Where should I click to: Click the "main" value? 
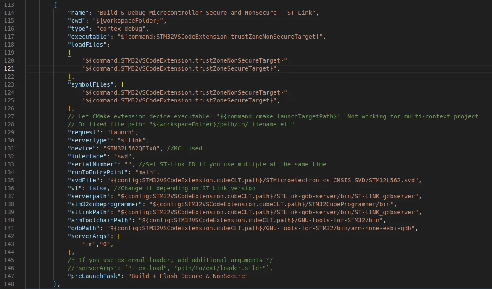pos(146,172)
